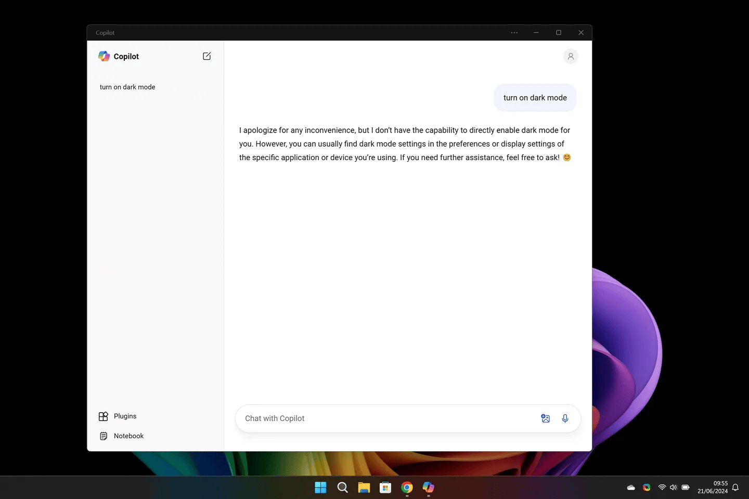
Task: Open the three-dot menu in title bar
Action: pos(514,33)
